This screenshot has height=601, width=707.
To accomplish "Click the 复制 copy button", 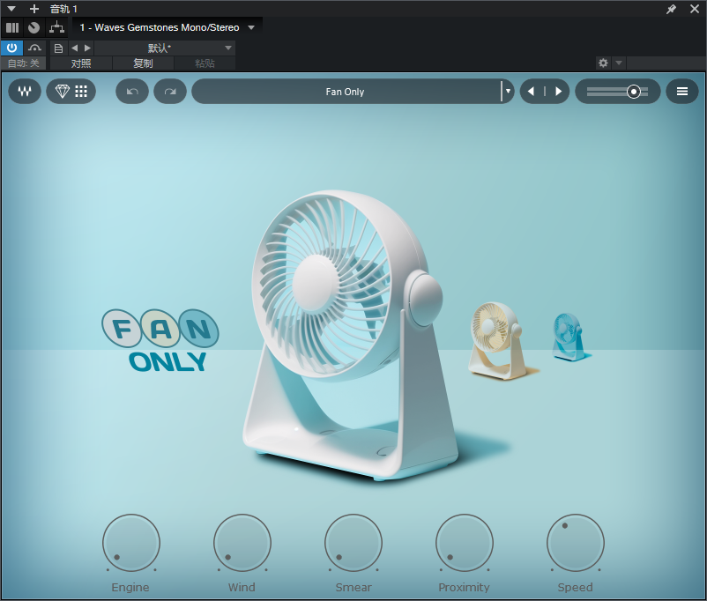I will (x=143, y=63).
